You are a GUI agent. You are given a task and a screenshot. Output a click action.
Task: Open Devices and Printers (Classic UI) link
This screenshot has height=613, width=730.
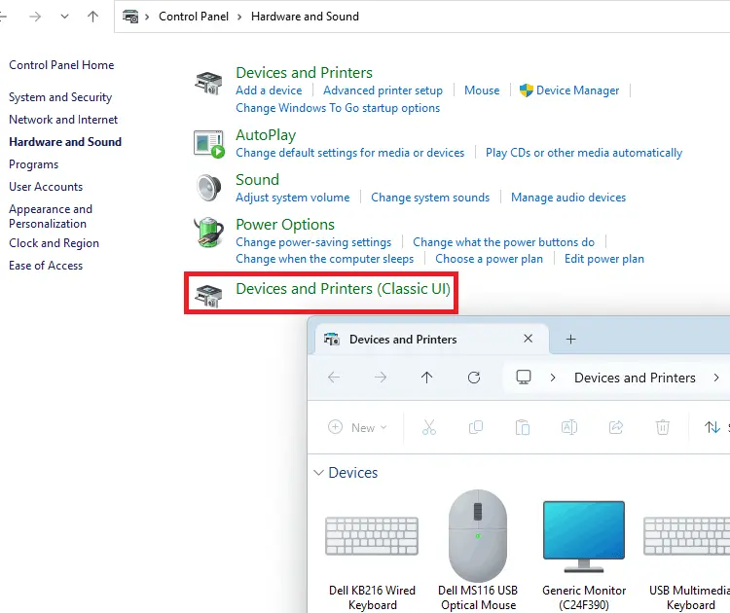click(343, 289)
